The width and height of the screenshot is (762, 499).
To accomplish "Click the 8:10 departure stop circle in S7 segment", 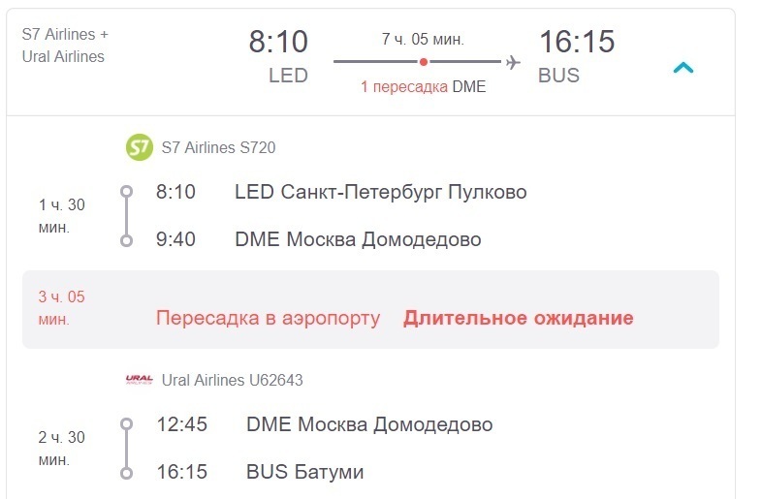I will [x=126, y=191].
